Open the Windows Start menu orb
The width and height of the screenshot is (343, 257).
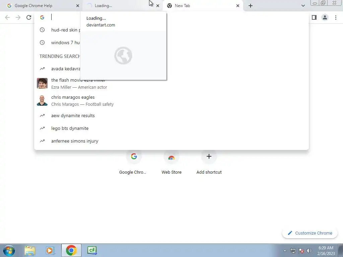click(x=9, y=250)
